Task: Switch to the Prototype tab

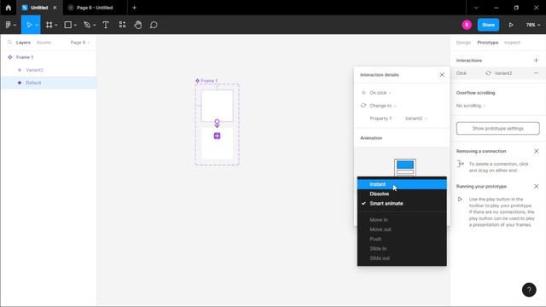Action: tap(487, 43)
